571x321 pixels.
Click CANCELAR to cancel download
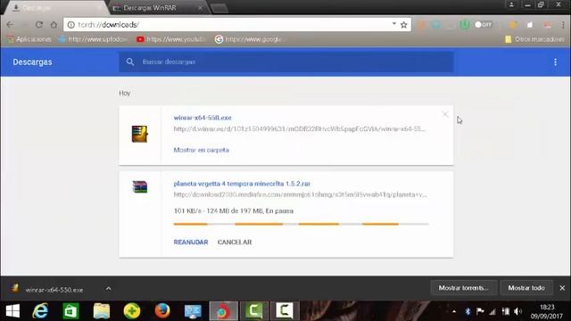tap(235, 243)
